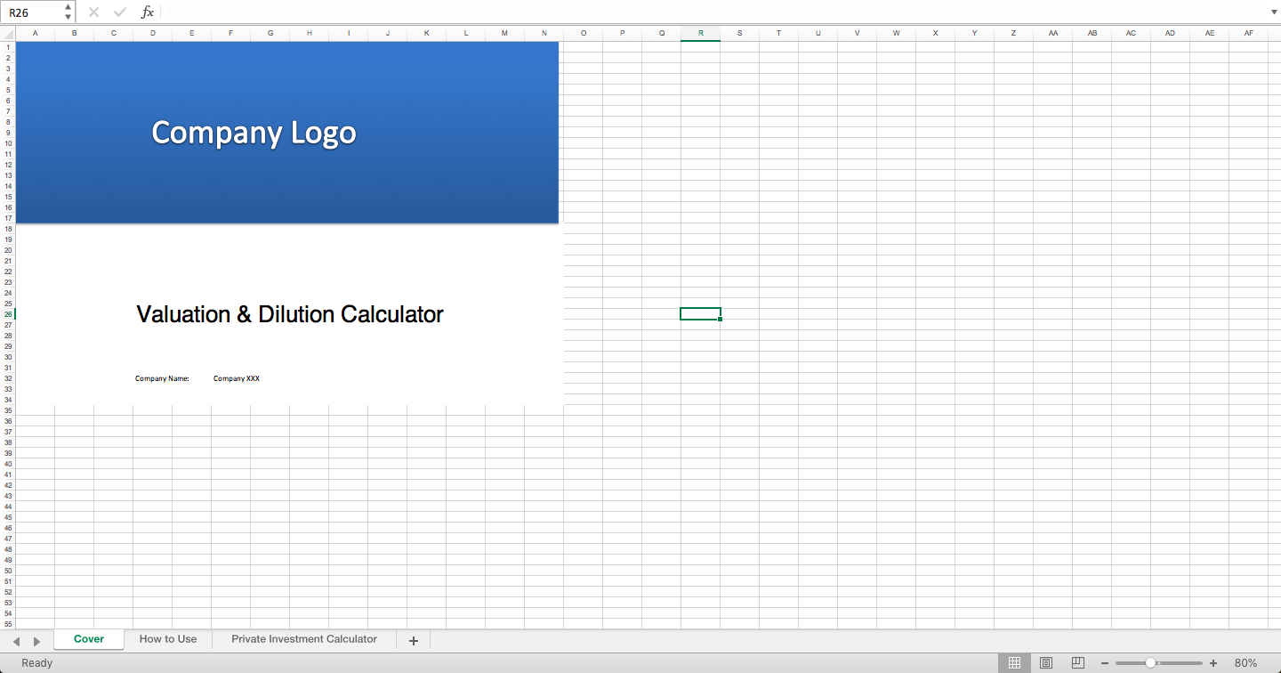Click the cancel entry X icon

93,12
